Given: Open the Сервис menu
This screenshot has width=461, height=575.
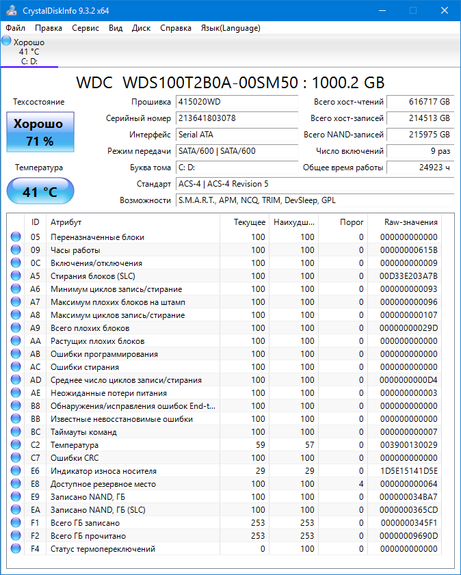Looking at the screenshot, I should point(85,28).
